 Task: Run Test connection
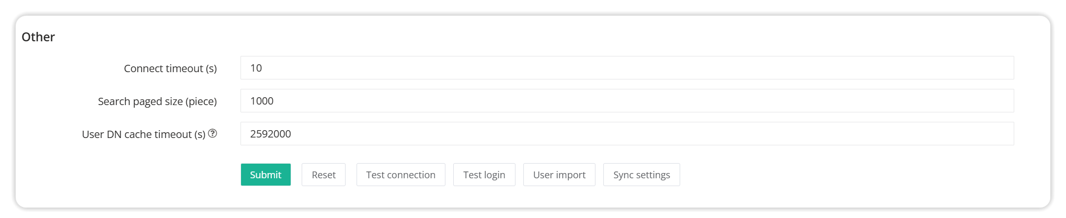tap(401, 175)
